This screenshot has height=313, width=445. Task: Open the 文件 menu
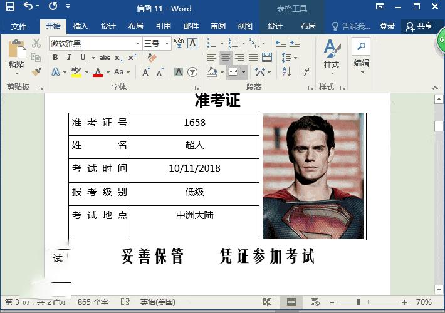pos(18,27)
